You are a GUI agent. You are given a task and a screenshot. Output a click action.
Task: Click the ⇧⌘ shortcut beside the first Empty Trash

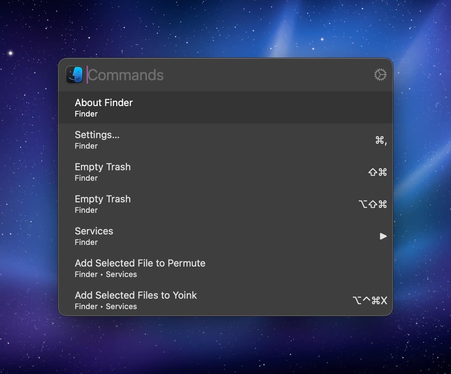coord(377,172)
